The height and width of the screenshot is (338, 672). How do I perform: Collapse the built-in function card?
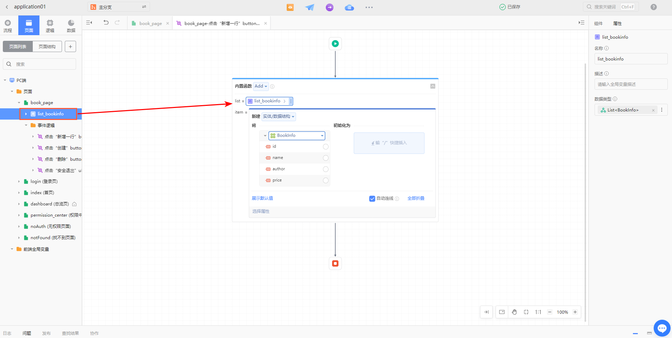coord(433,86)
